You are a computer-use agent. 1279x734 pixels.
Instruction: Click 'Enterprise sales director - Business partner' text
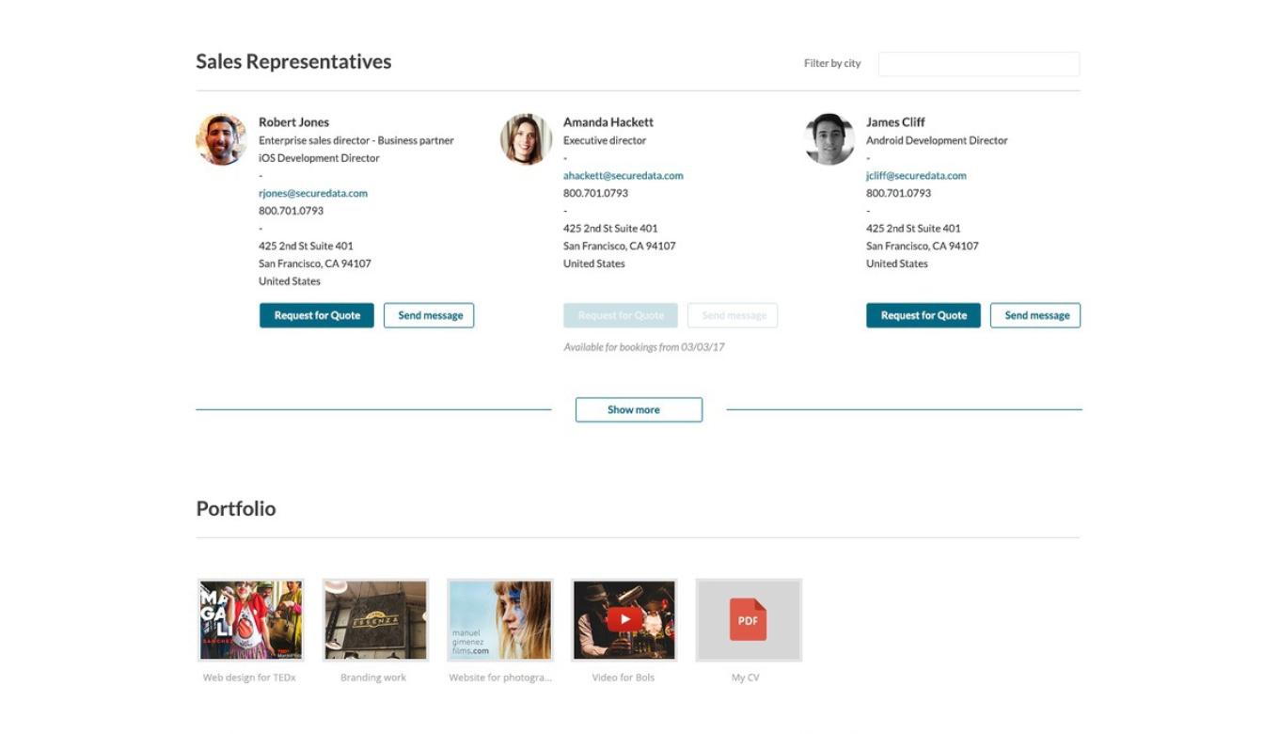[x=356, y=140]
